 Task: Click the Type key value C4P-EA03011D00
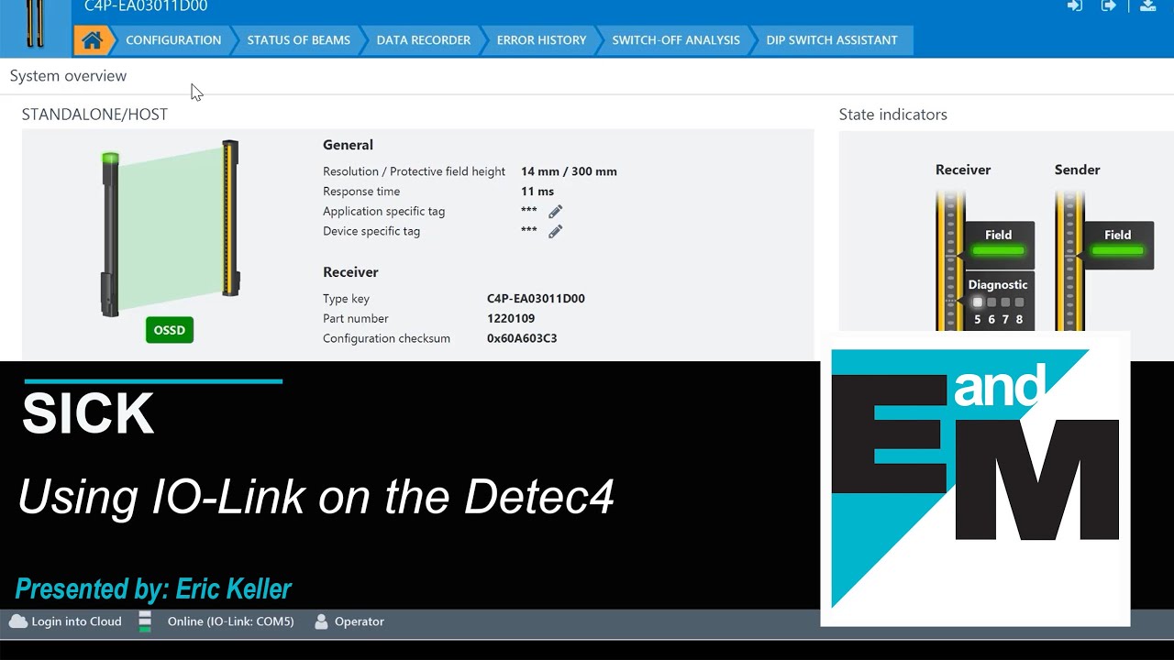pos(536,299)
